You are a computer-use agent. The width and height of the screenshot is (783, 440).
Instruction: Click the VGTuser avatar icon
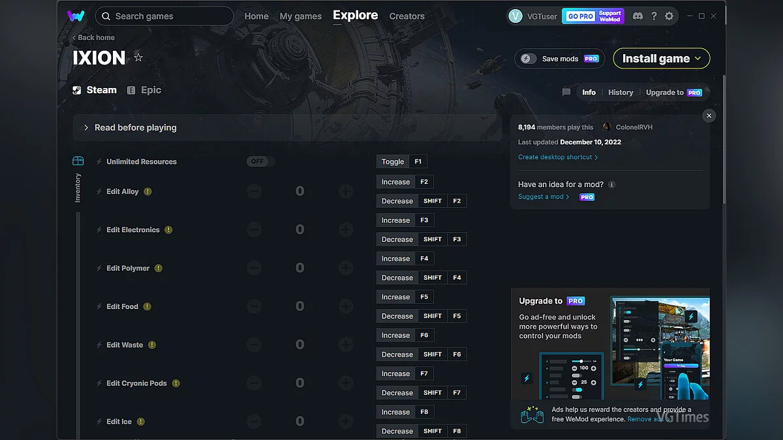click(x=515, y=16)
